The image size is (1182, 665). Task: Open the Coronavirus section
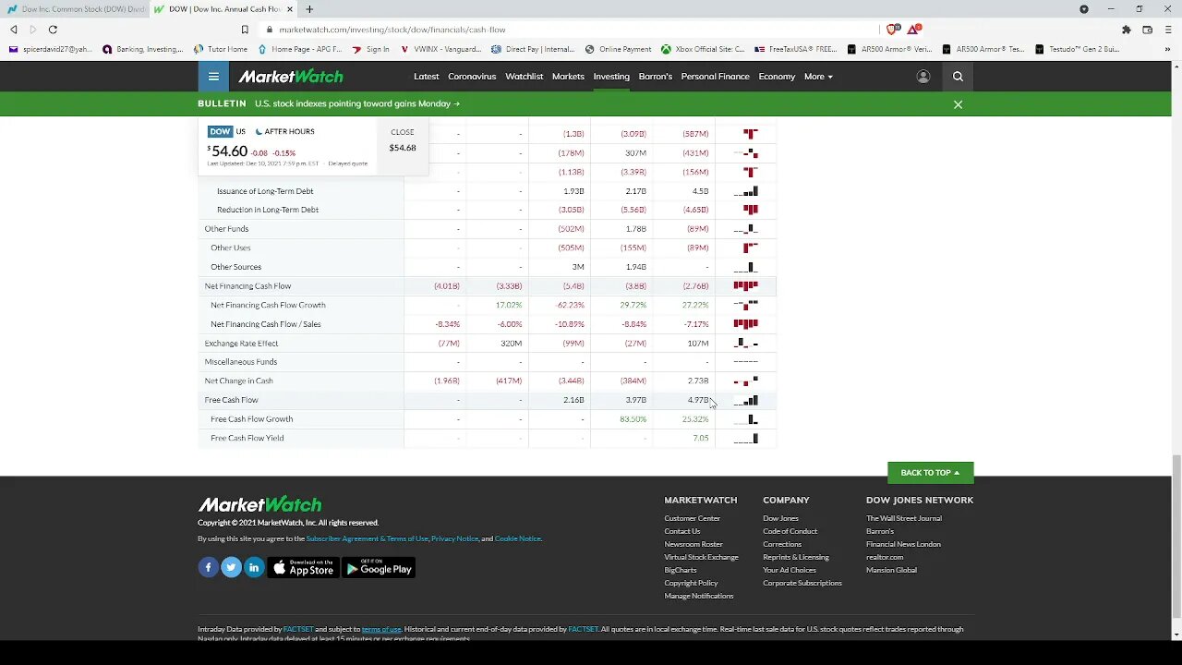pos(472,77)
